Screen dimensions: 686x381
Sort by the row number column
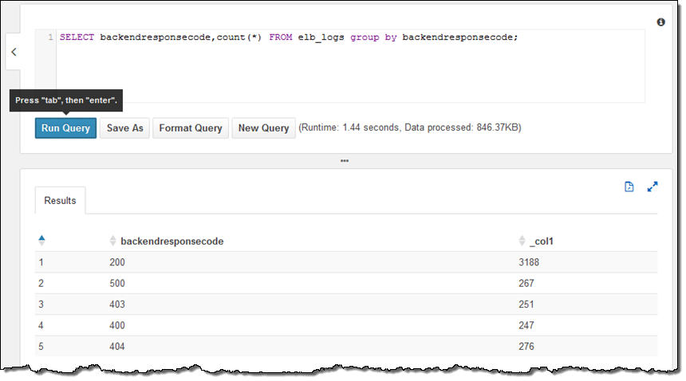[x=41, y=240]
